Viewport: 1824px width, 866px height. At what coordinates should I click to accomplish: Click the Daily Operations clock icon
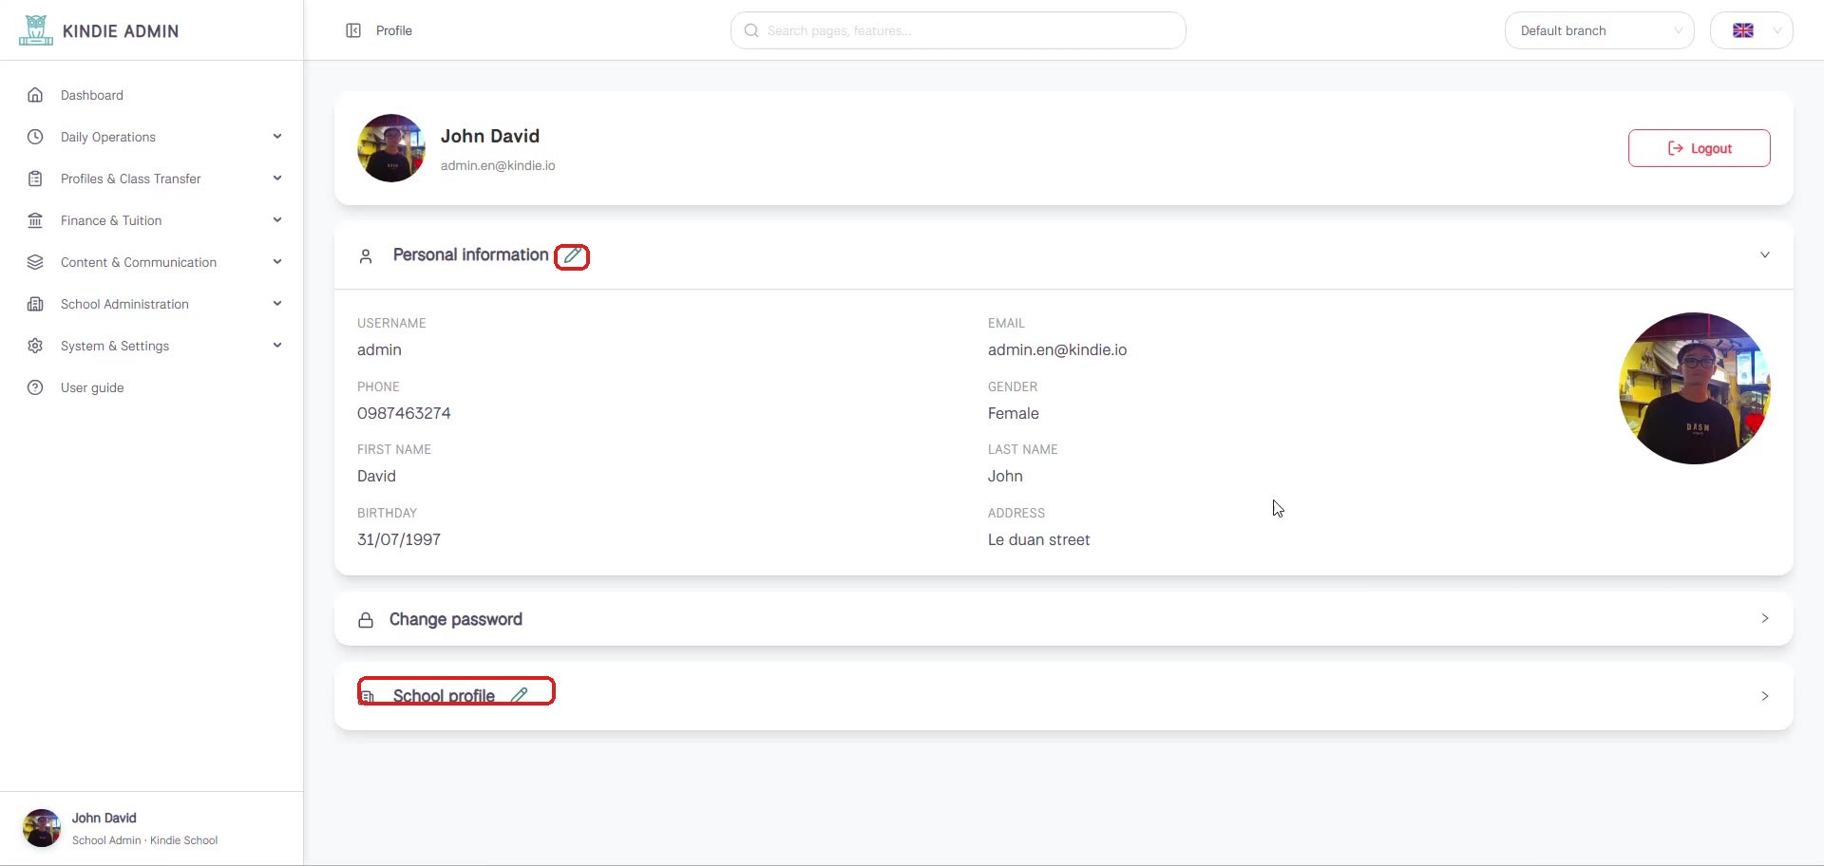[x=35, y=137]
